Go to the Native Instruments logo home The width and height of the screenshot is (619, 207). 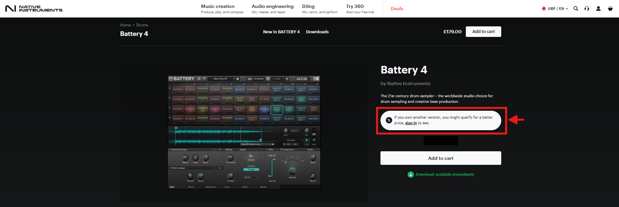(34, 9)
